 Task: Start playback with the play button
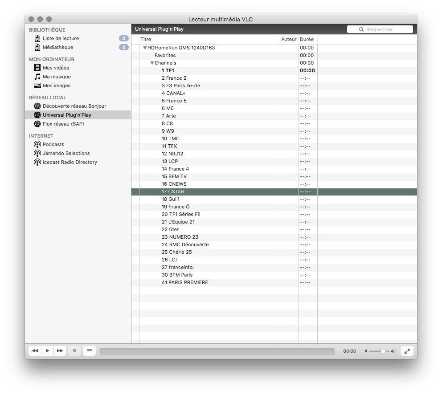click(47, 351)
